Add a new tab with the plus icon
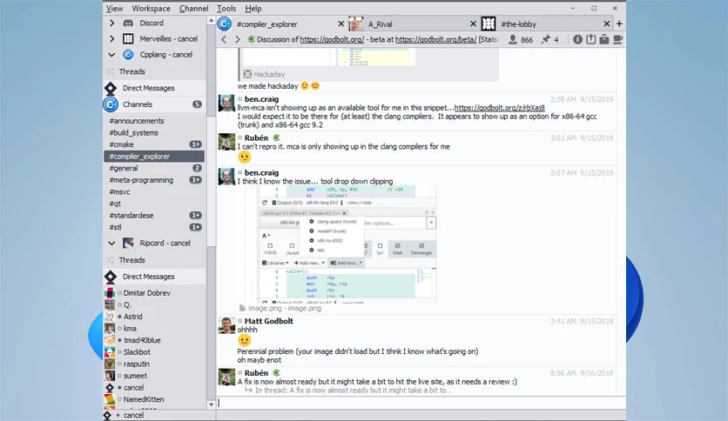 619,23
